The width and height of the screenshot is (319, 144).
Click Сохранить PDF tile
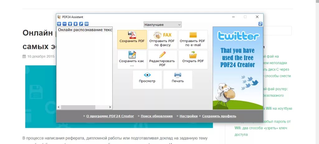(x=132, y=40)
